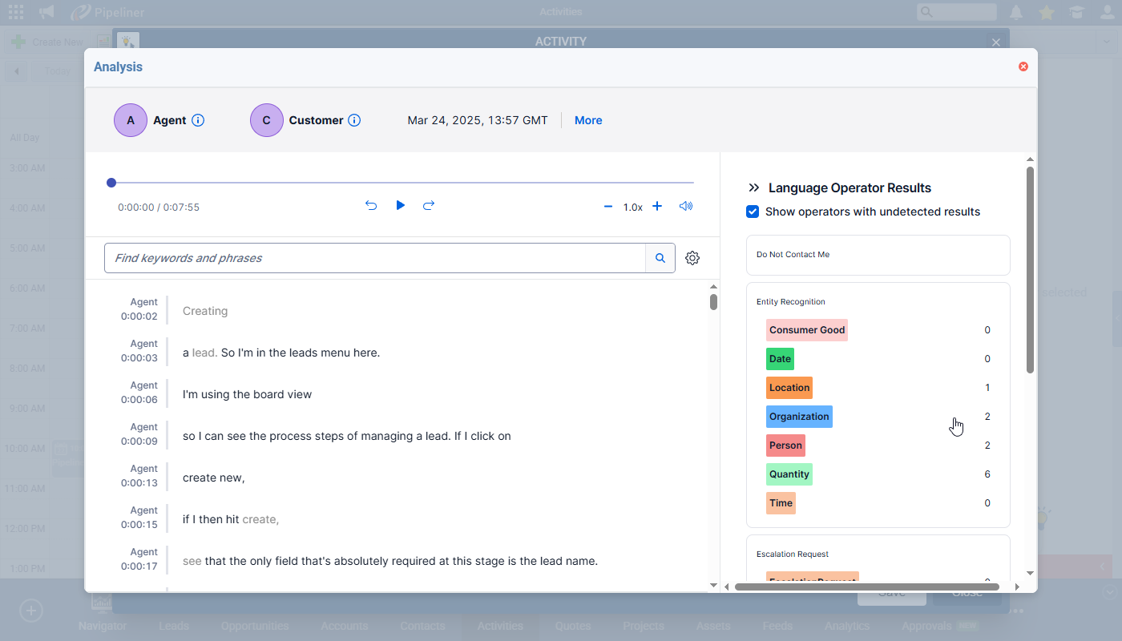Increase playback speed with the plus icon
This screenshot has height=641, width=1122.
[657, 207]
